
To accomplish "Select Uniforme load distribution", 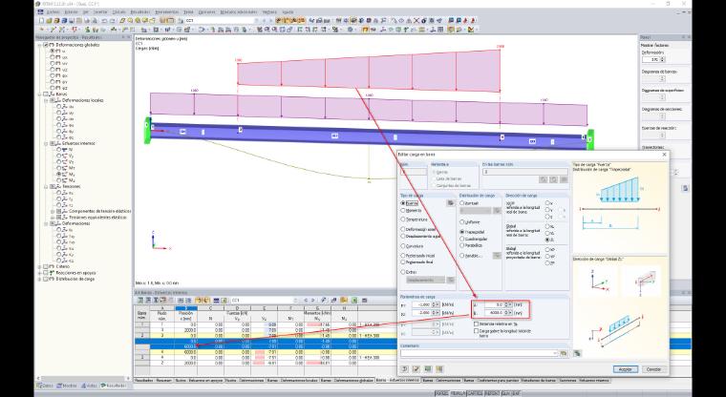I will 462,222.
